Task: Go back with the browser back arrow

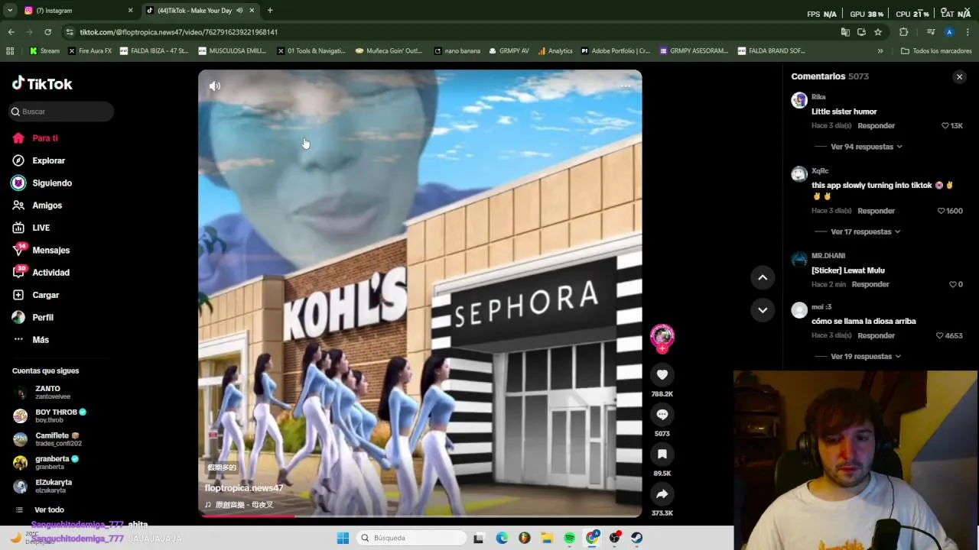Action: 11,32
